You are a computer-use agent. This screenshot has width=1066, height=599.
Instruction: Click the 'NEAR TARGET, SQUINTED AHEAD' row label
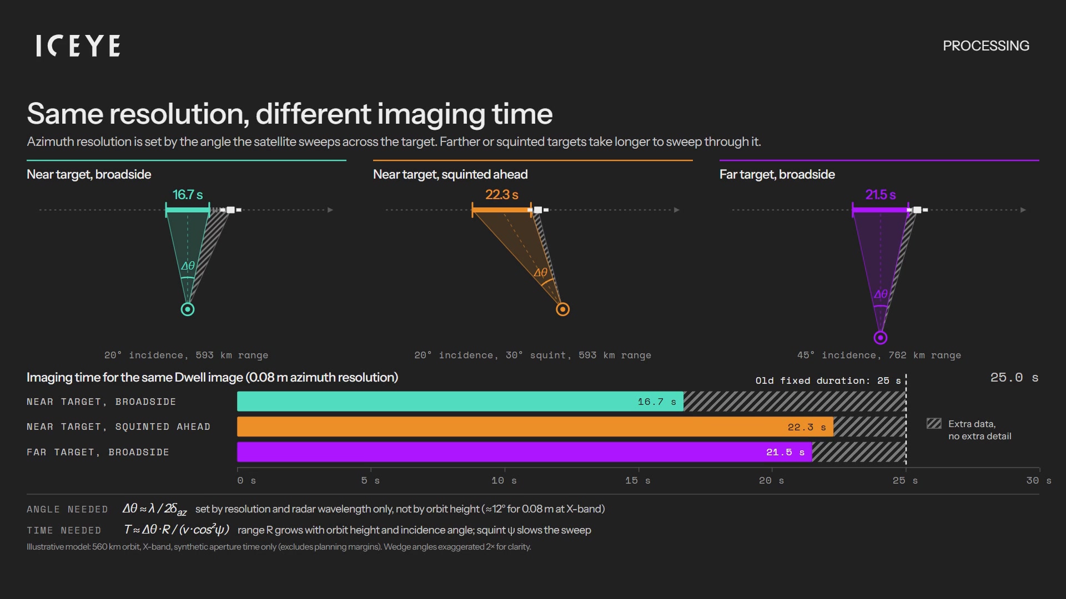click(119, 427)
